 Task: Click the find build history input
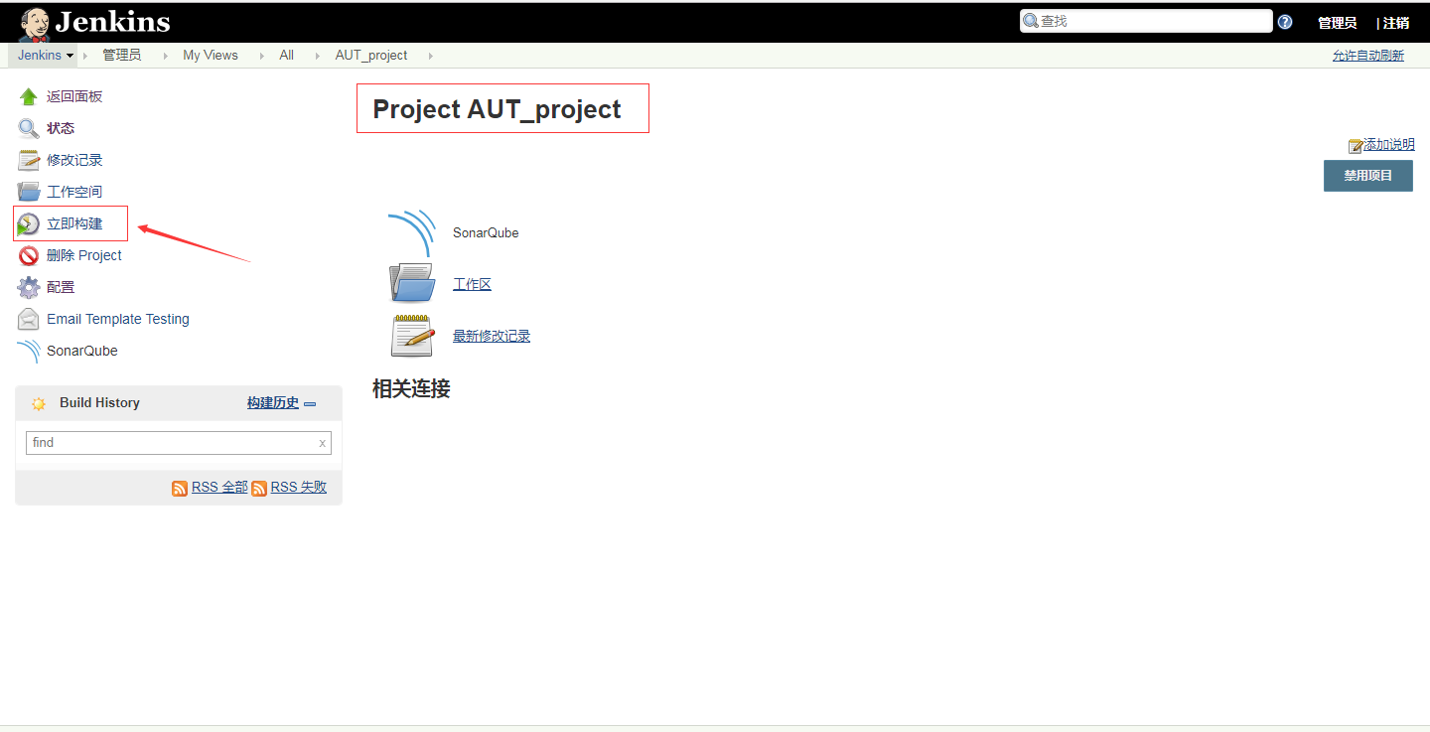[179, 443]
